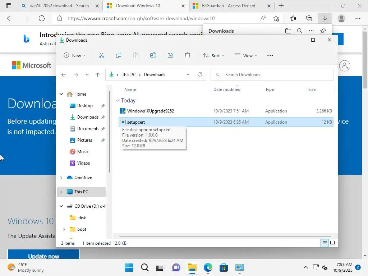Open Edge Collections icon
Viewport: 368px width, 276px height.
coord(309,18)
